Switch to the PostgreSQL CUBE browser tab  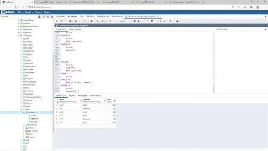118,2
